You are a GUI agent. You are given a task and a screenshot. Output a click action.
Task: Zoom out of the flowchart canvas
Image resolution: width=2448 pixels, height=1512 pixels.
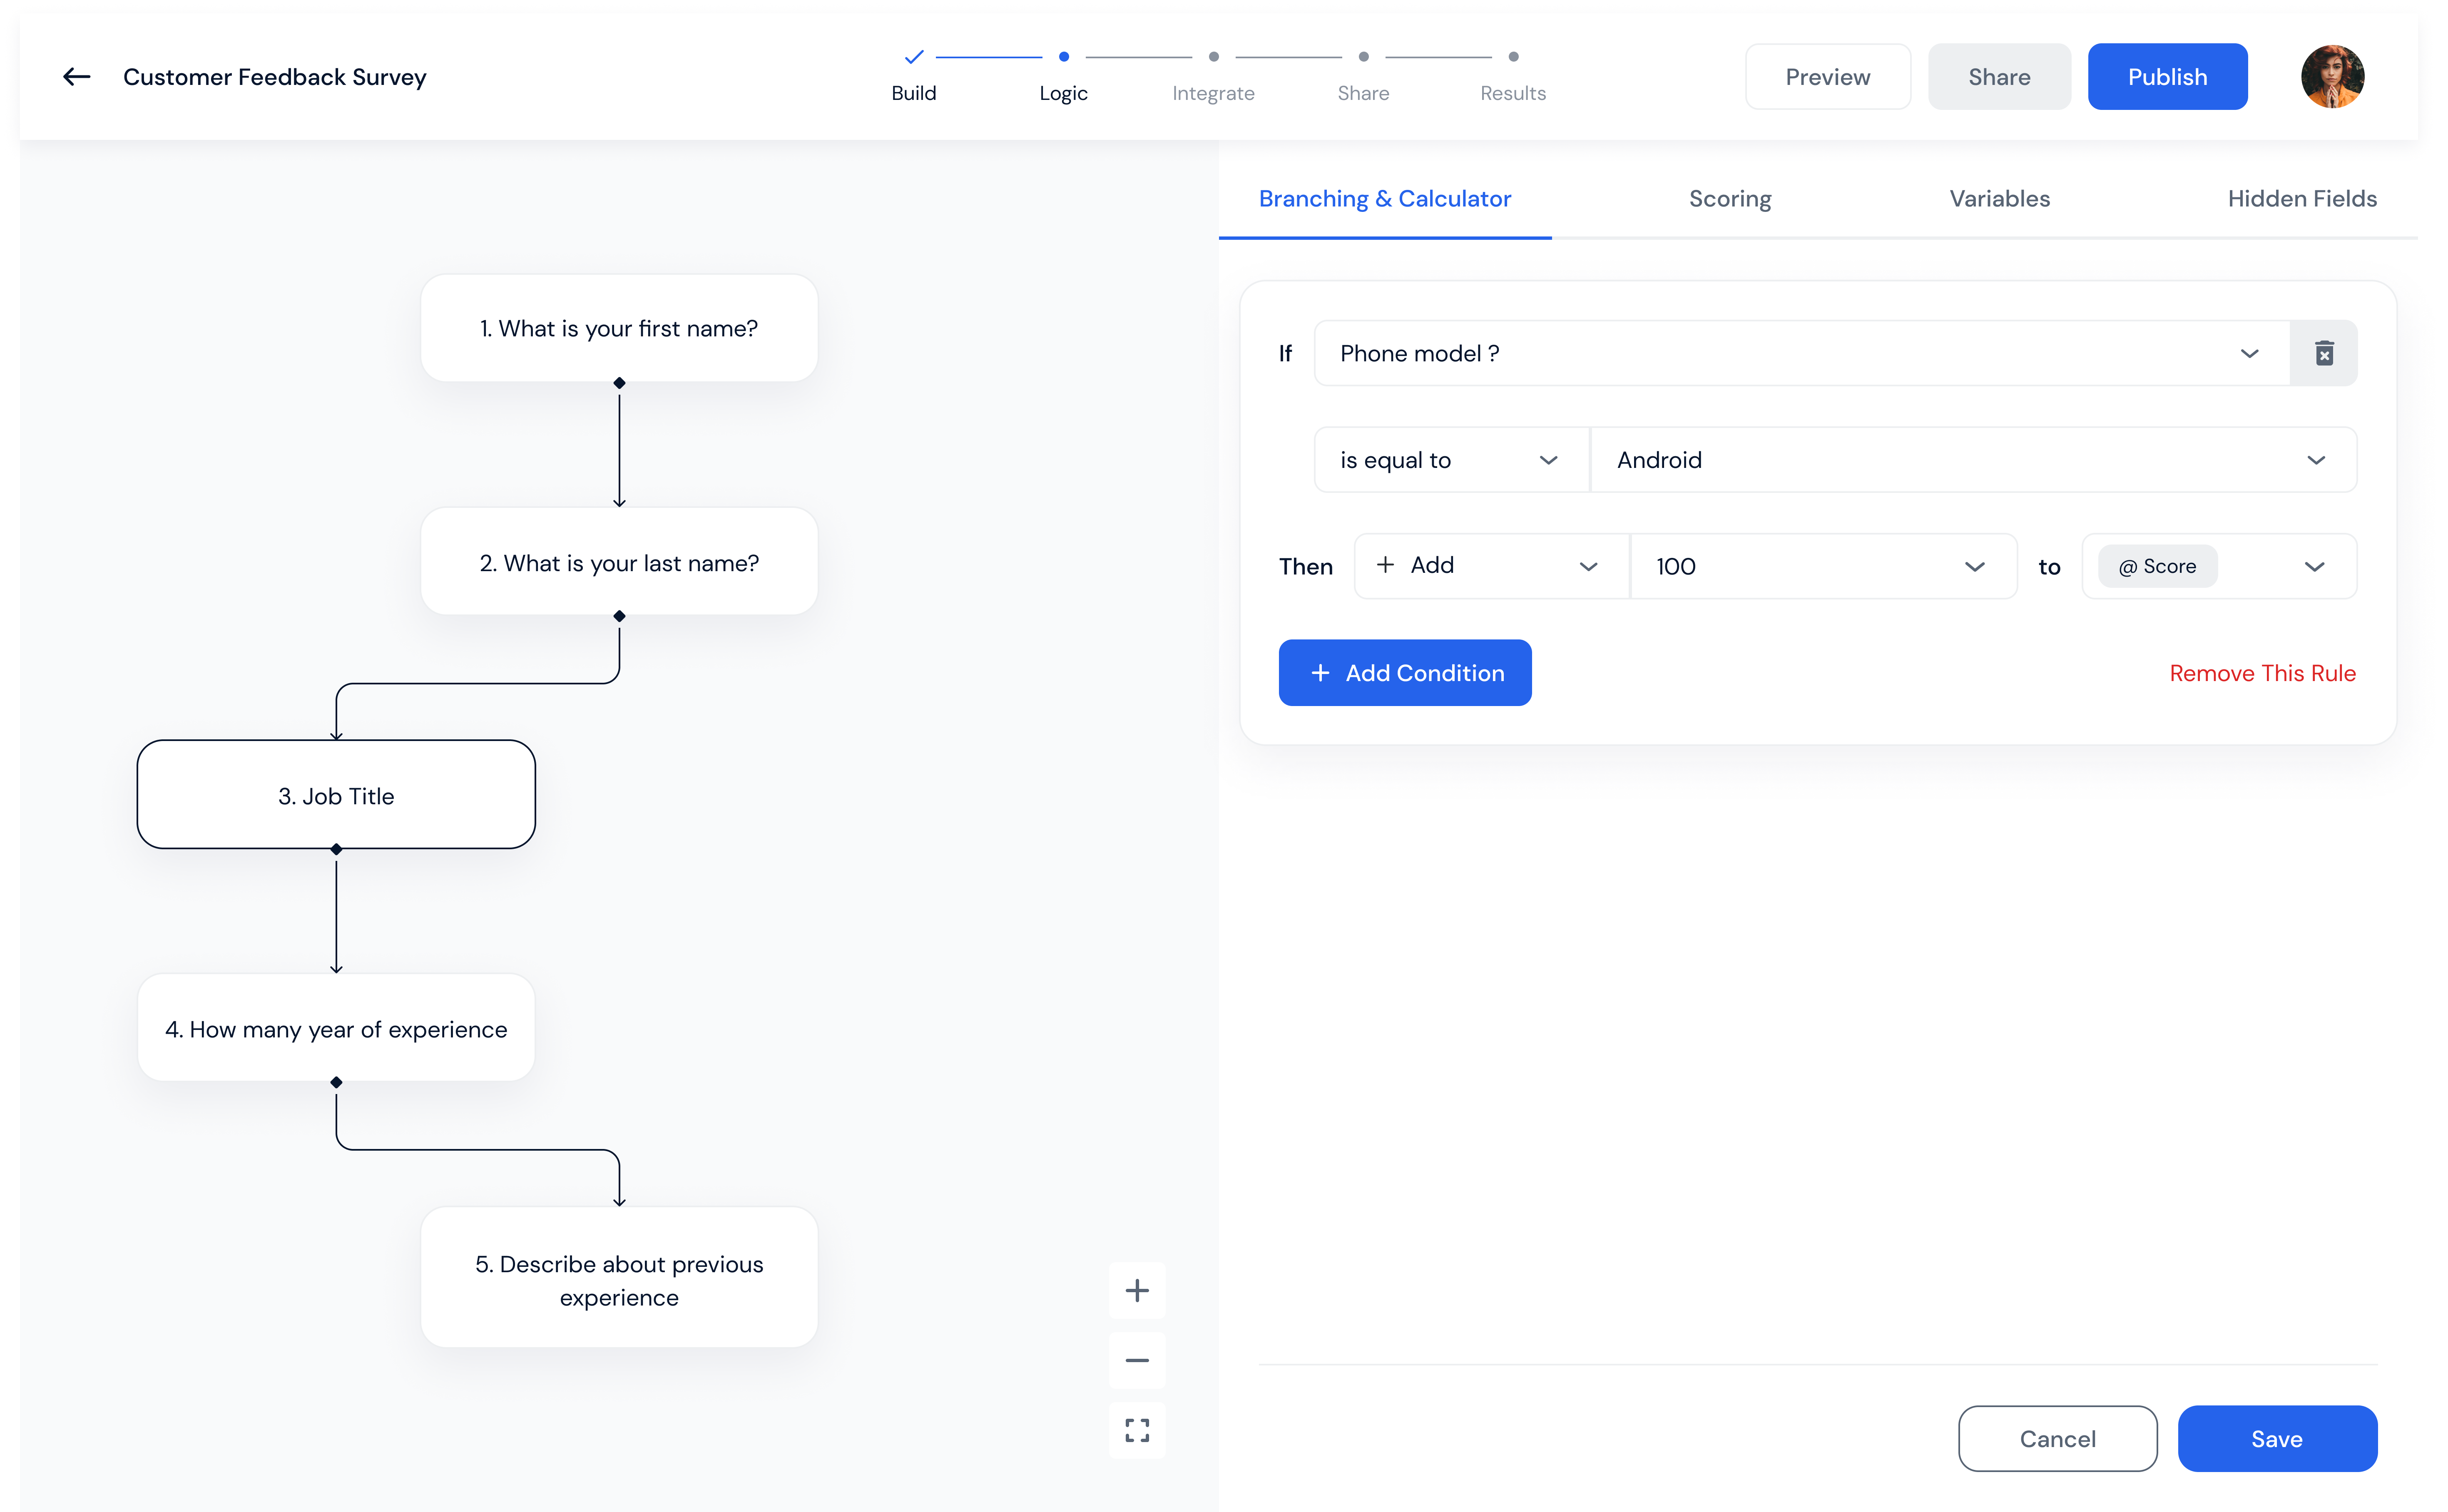click(1136, 1360)
